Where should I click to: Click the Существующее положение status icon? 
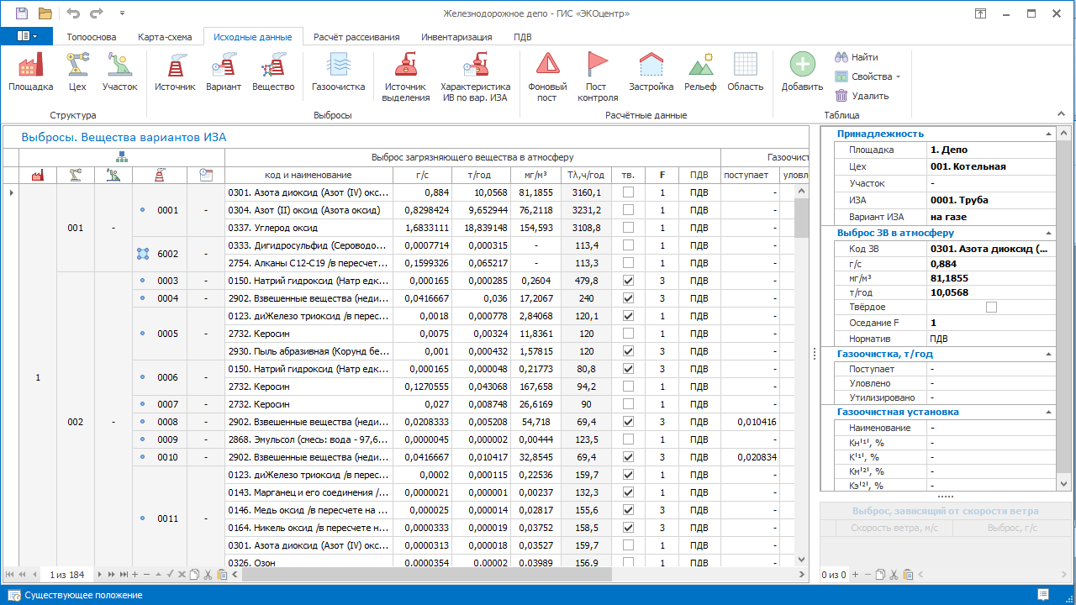13,595
